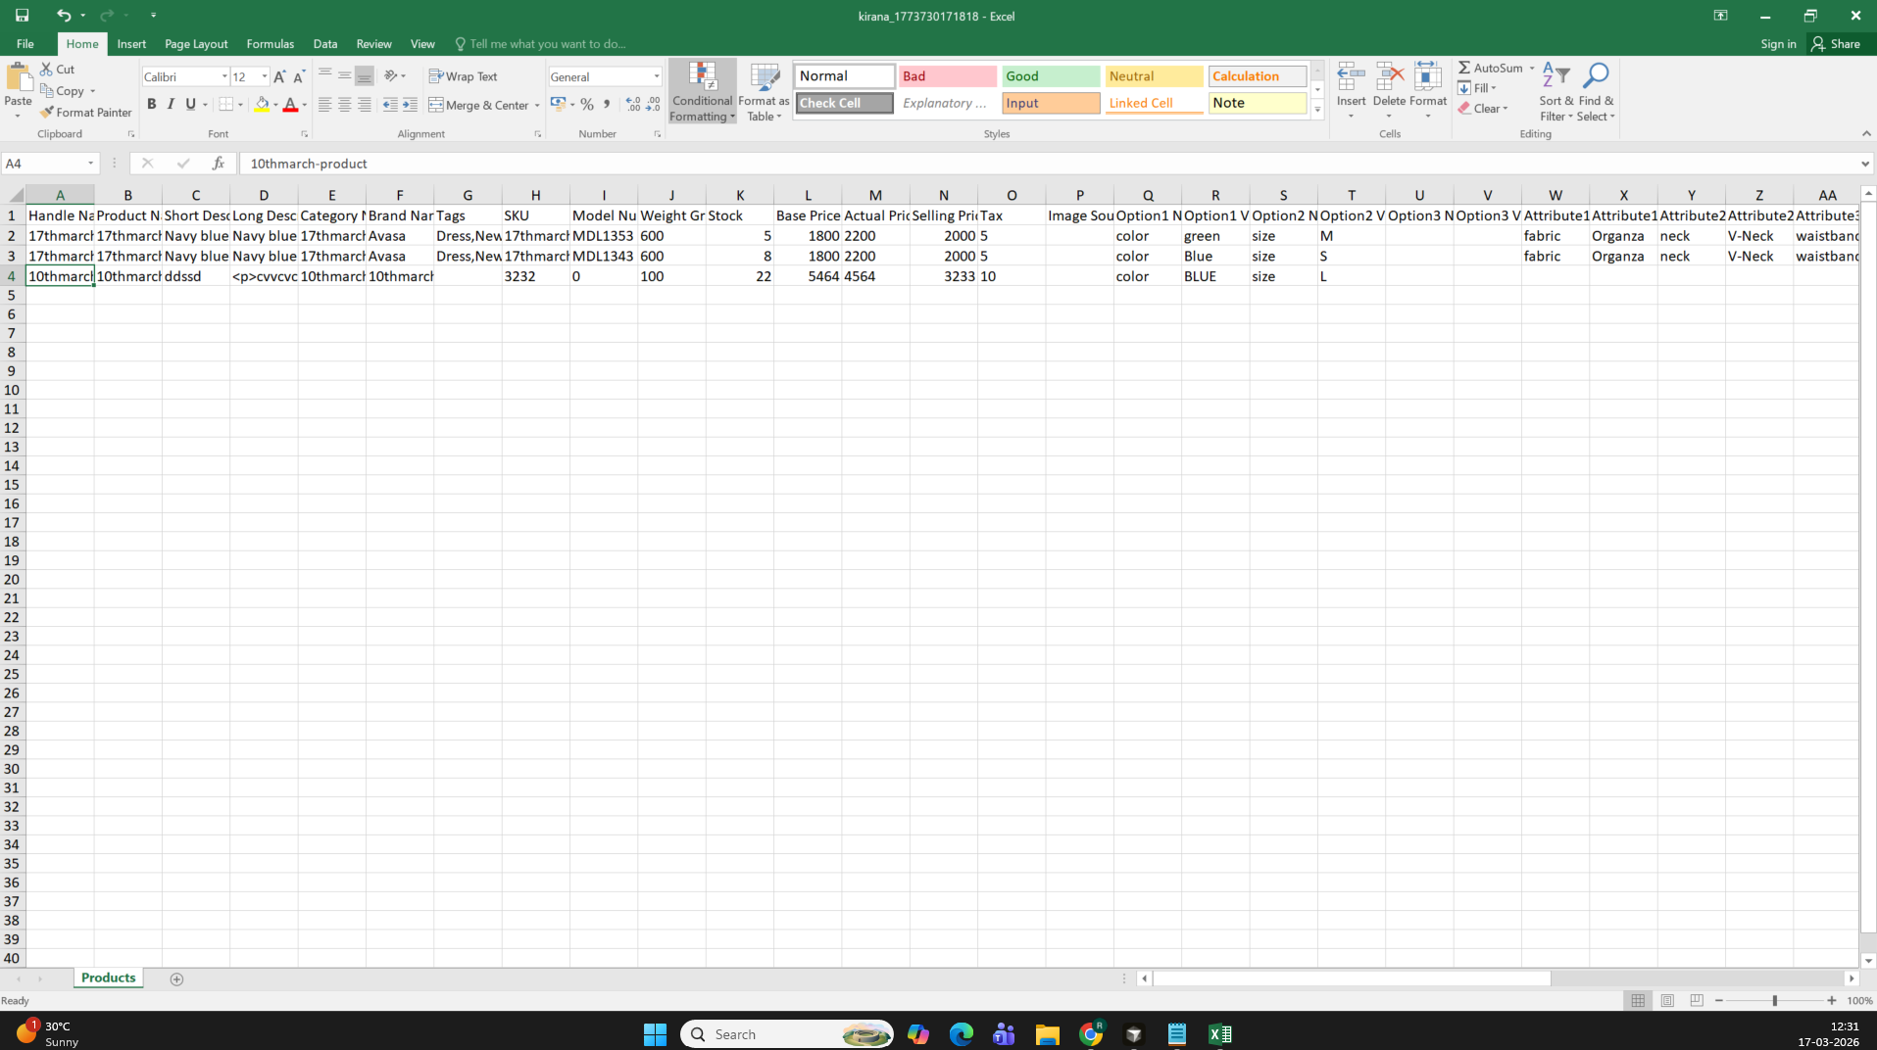Expand the cell styles gallery
Viewport: 1877px width, 1050px height.
click(1317, 111)
